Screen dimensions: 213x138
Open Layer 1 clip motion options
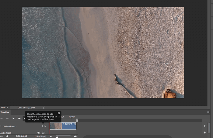pyautogui.click(x=75, y=124)
